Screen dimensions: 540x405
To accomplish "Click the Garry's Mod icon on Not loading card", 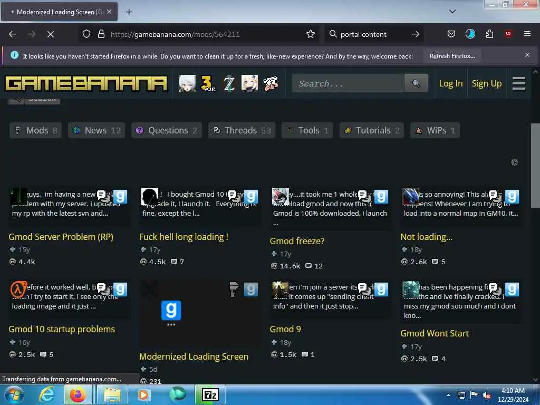I will [x=512, y=197].
